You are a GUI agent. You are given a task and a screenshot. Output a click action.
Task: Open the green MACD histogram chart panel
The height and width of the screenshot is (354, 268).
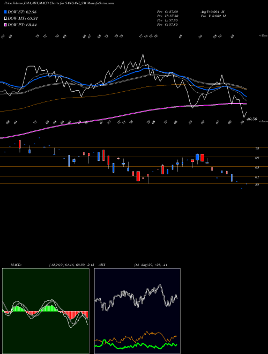click(46, 311)
